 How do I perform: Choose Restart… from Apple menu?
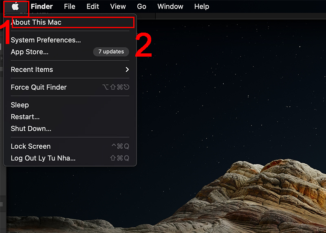click(70, 117)
